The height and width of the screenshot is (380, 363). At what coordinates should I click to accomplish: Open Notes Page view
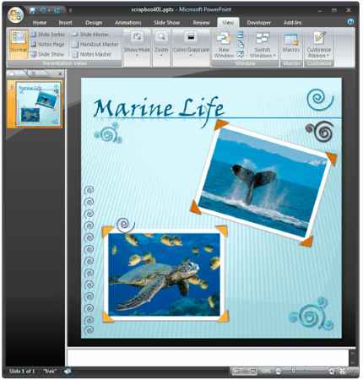tap(47, 44)
